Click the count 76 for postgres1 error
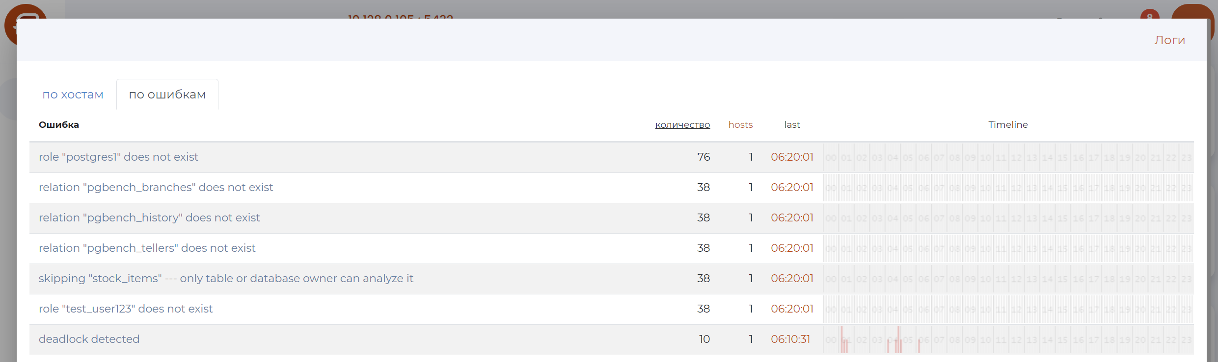 tap(704, 157)
